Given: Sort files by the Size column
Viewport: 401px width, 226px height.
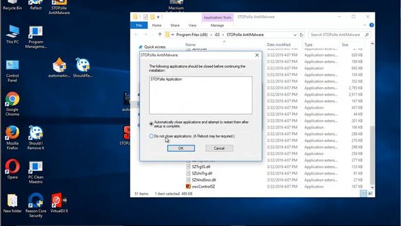Looking at the screenshot, I should (345, 45).
